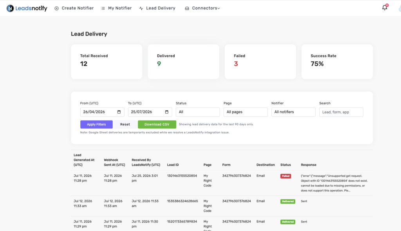Select Lead ID 1520173365789834
The image size is (401, 231).
182,222
